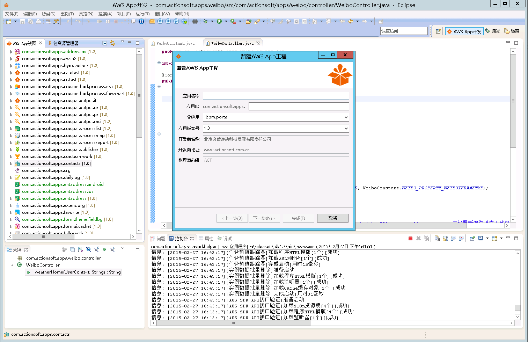Expand com.actionsoft.apps.dailylog node
This screenshot has height=342, width=528.
tap(11, 177)
